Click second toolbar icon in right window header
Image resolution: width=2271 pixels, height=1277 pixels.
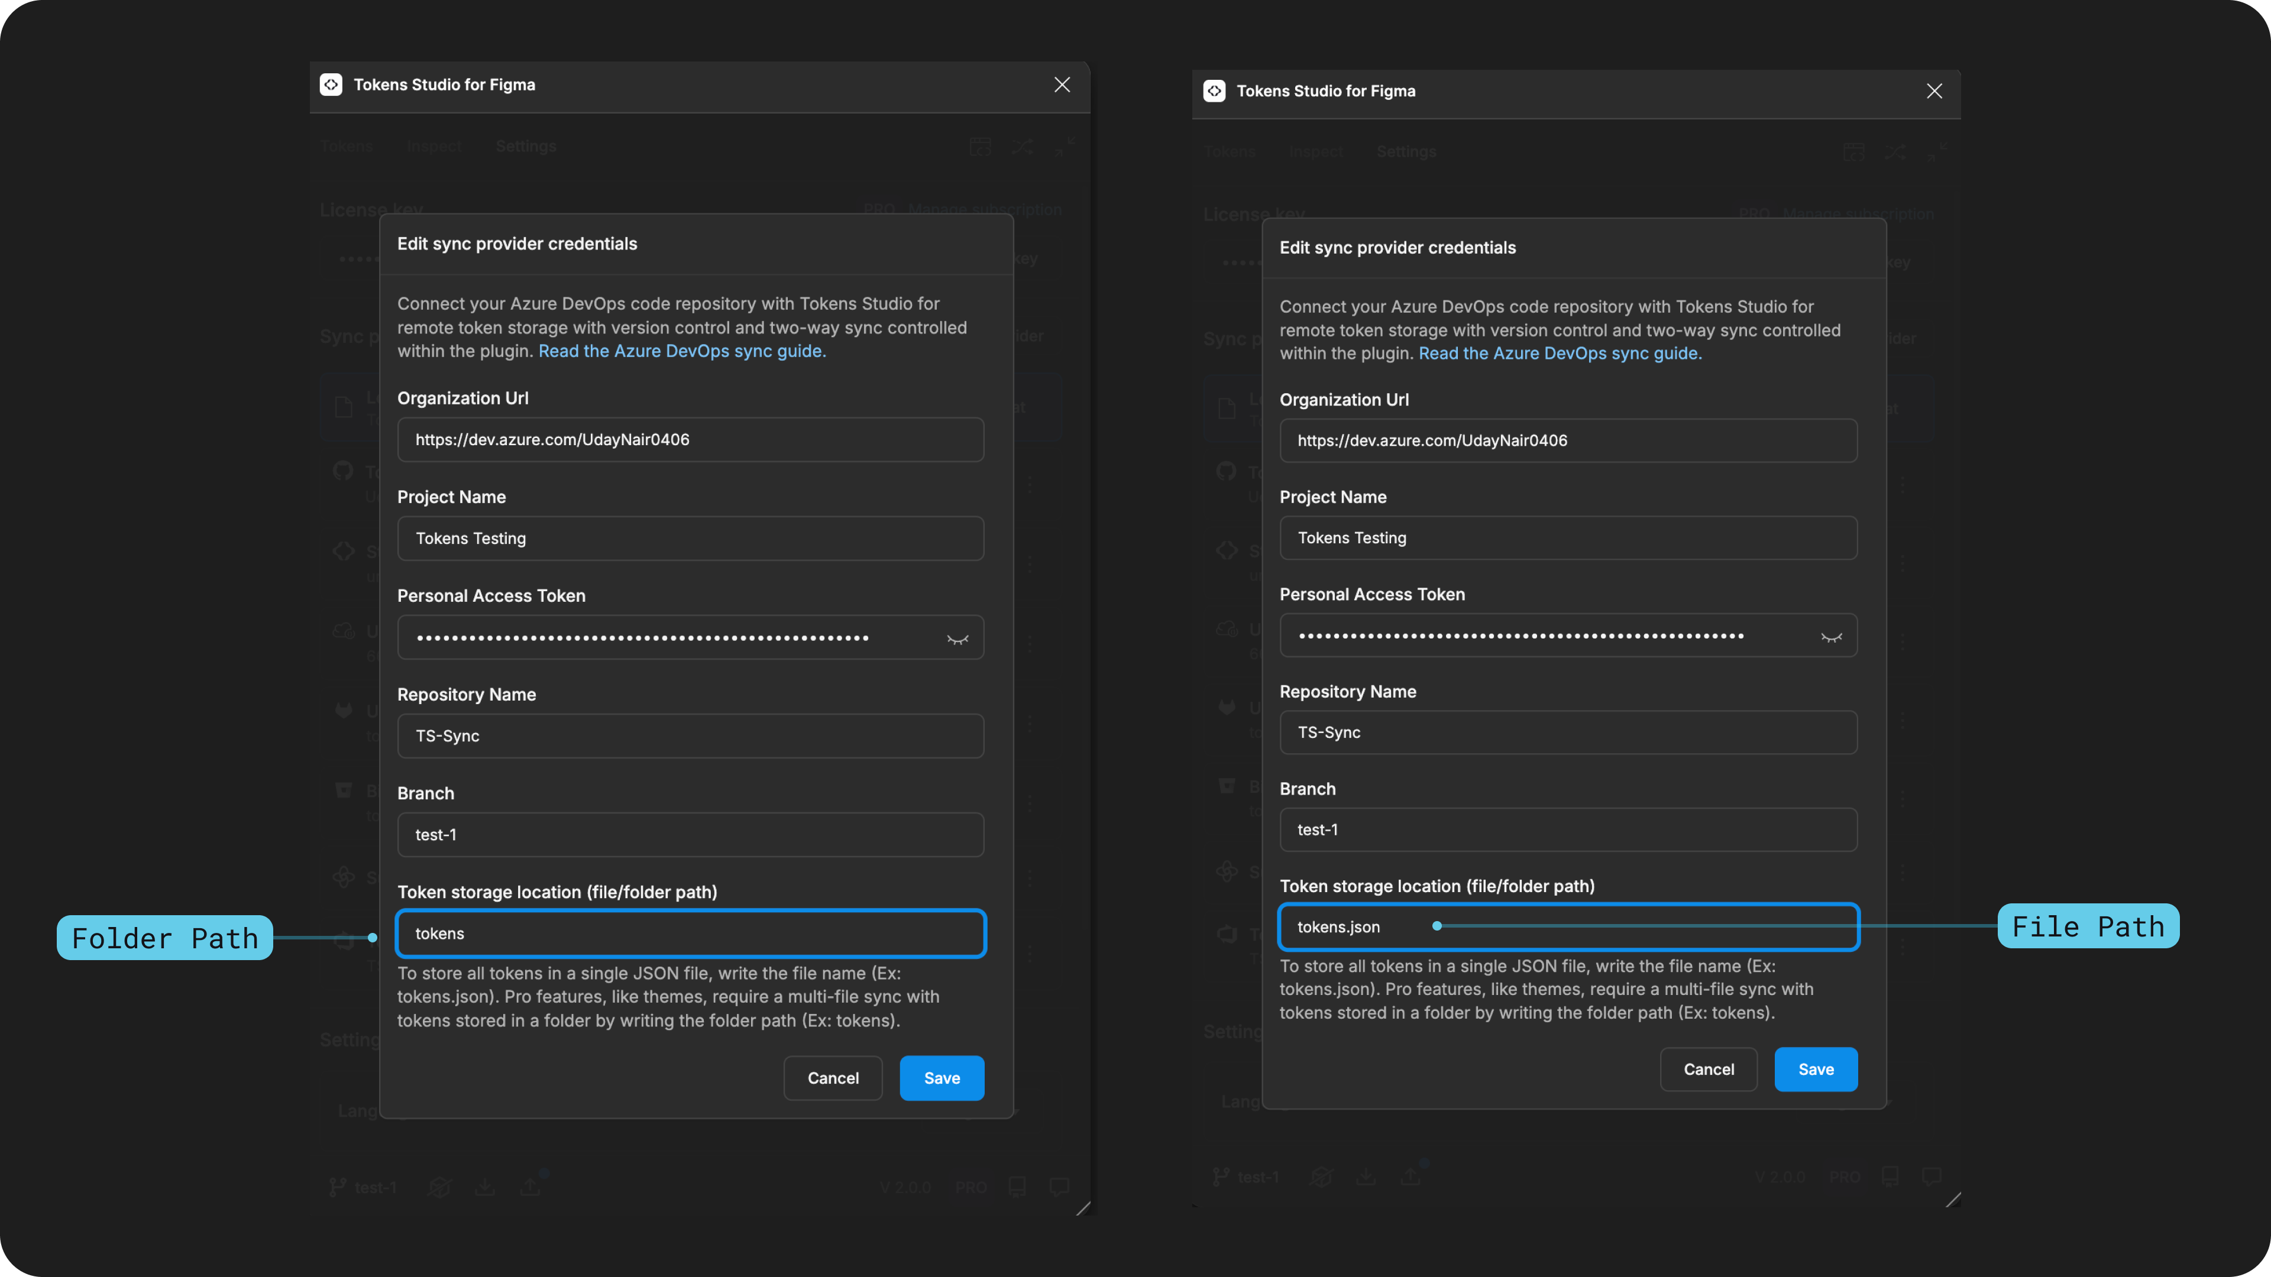click(x=1895, y=151)
